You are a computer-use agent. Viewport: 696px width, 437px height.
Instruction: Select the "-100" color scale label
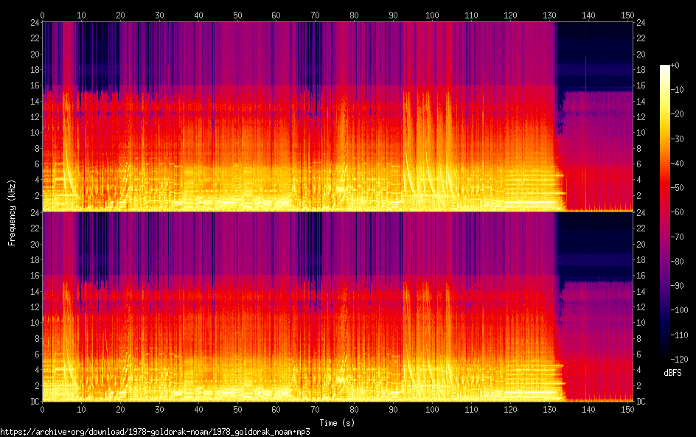pyautogui.click(x=679, y=310)
